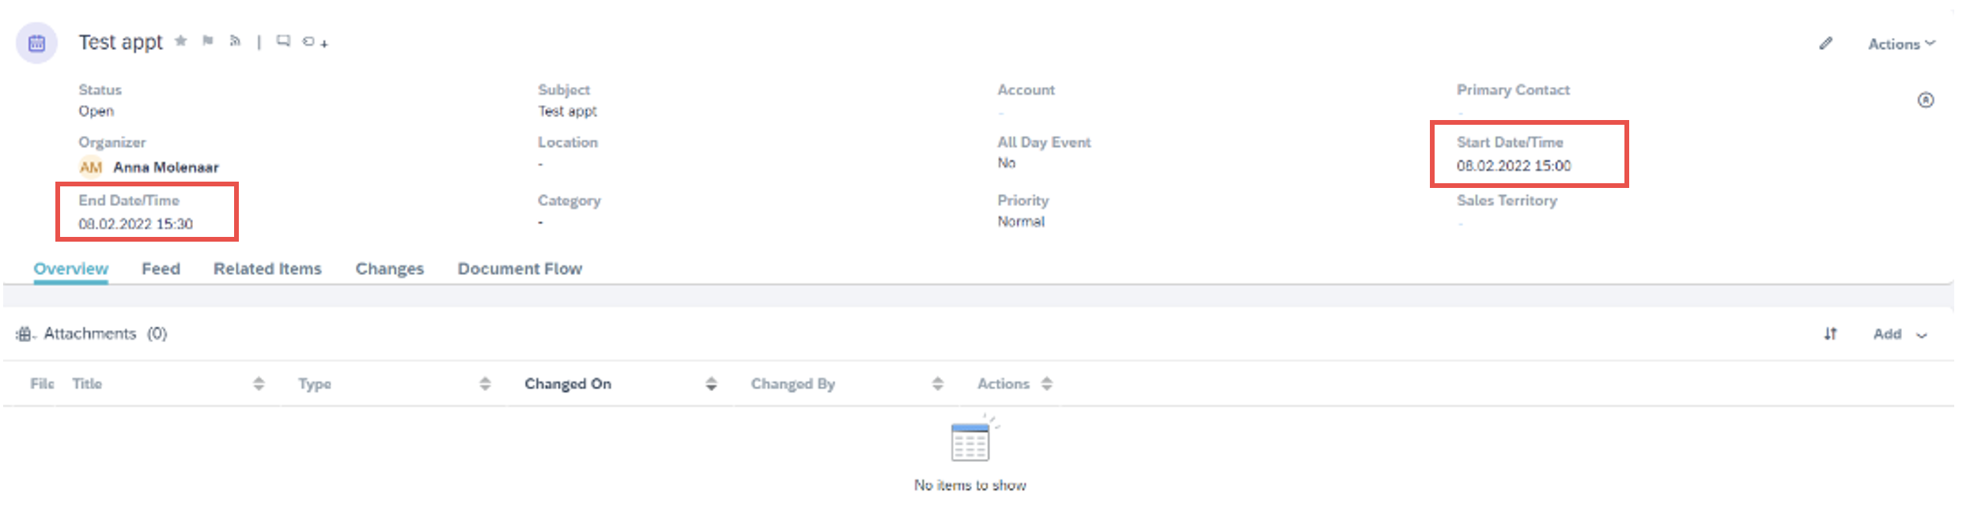
Task: Follow the appointment via feed icon
Action: [236, 41]
